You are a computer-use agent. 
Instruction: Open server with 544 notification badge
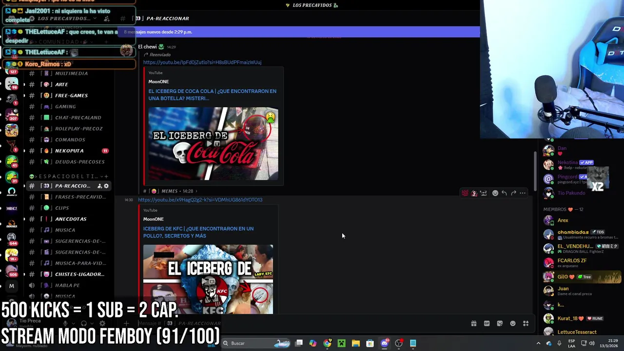pyautogui.click(x=12, y=239)
